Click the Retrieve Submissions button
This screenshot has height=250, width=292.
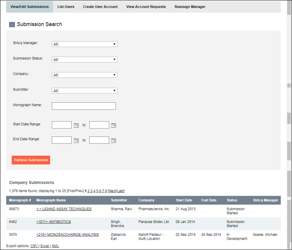click(31, 160)
